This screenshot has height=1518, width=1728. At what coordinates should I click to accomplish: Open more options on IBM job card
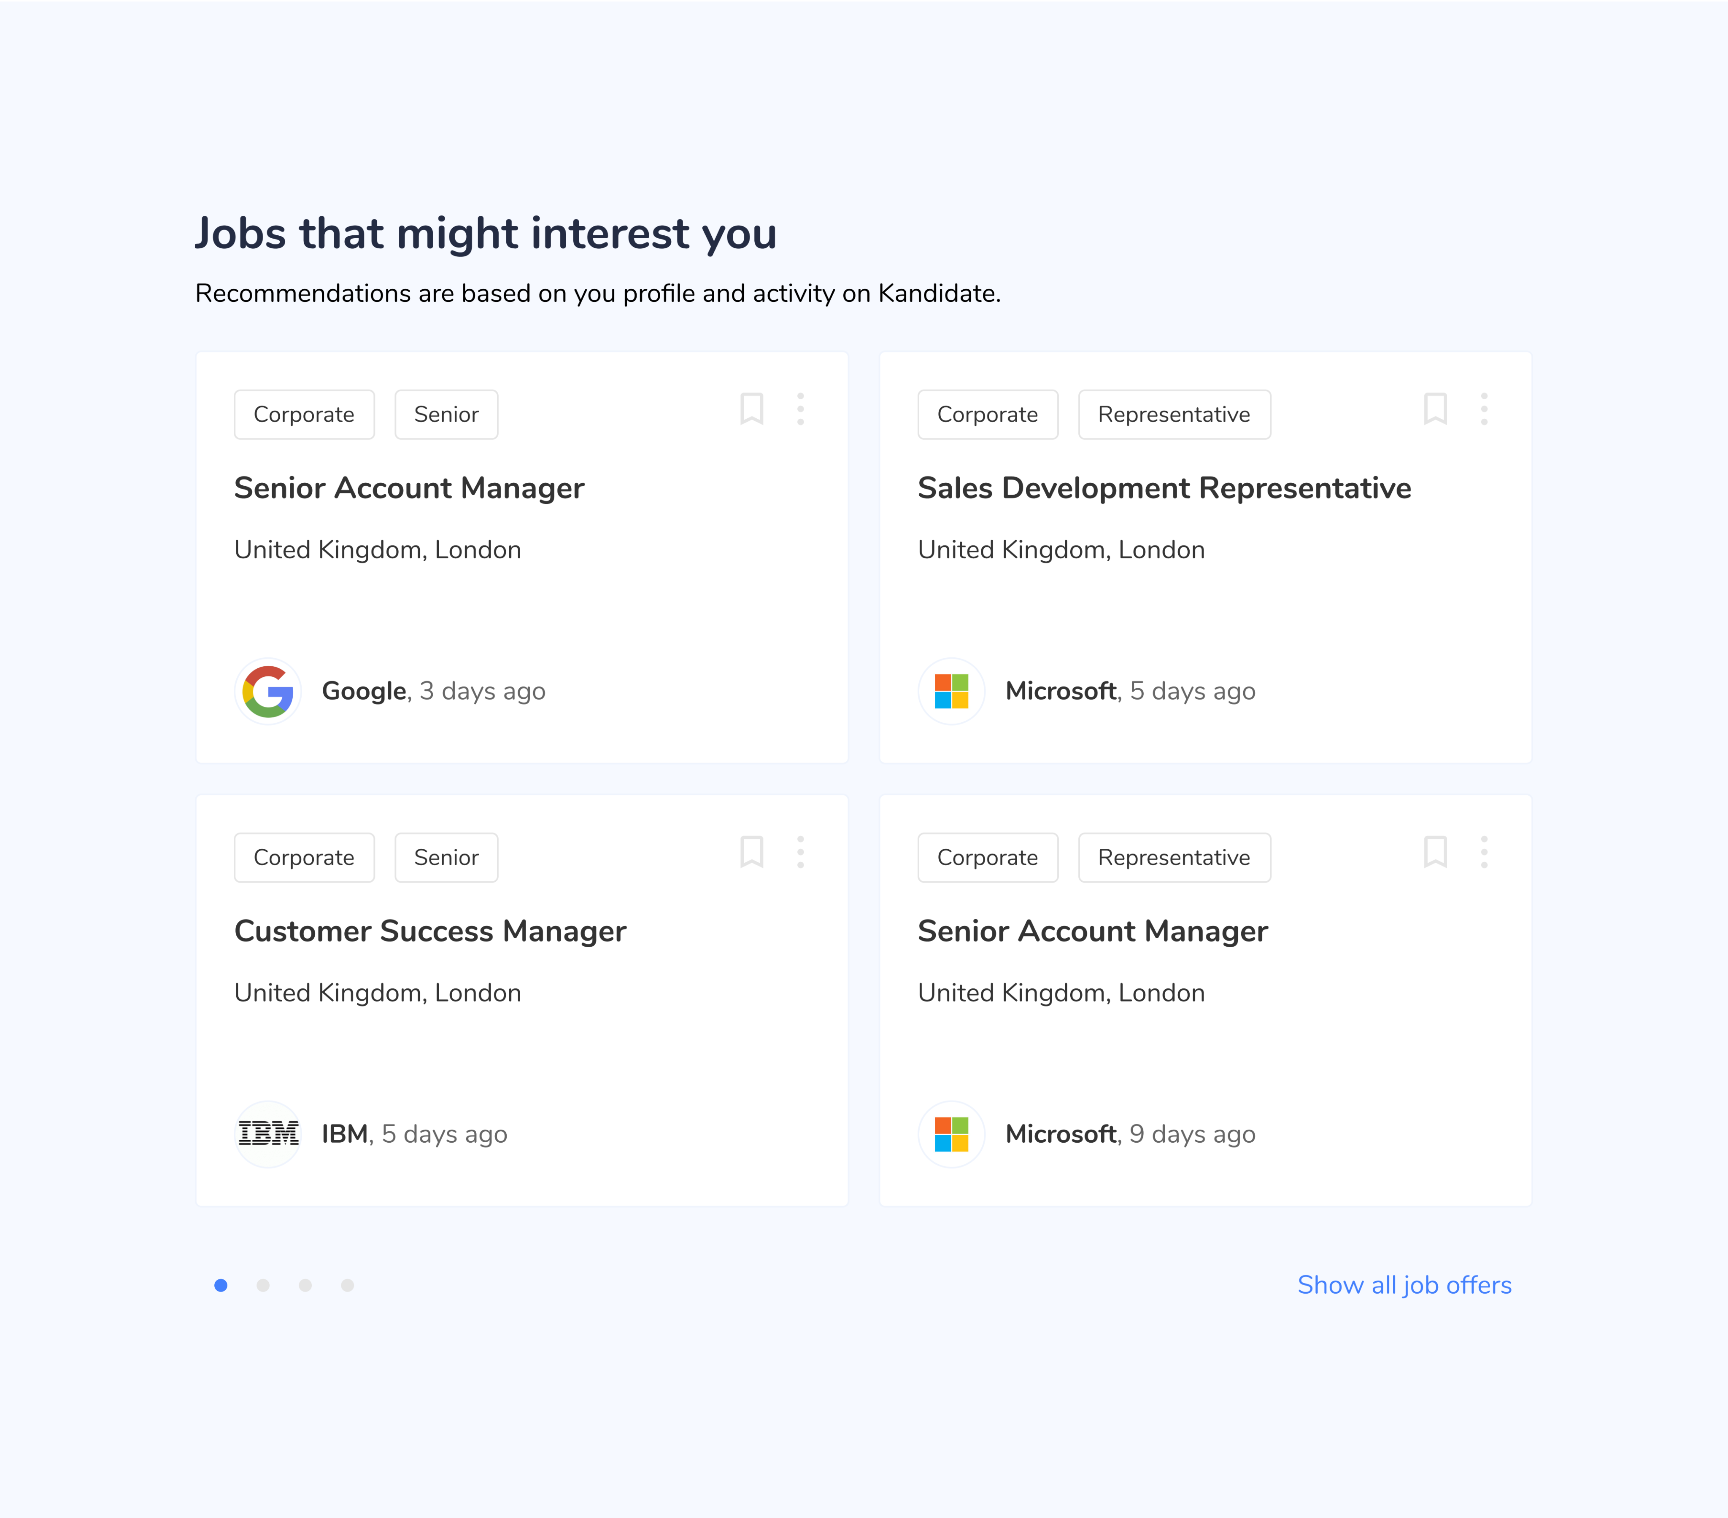(800, 852)
